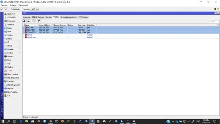
Task: Open the Session menu
Action: [4, 6]
